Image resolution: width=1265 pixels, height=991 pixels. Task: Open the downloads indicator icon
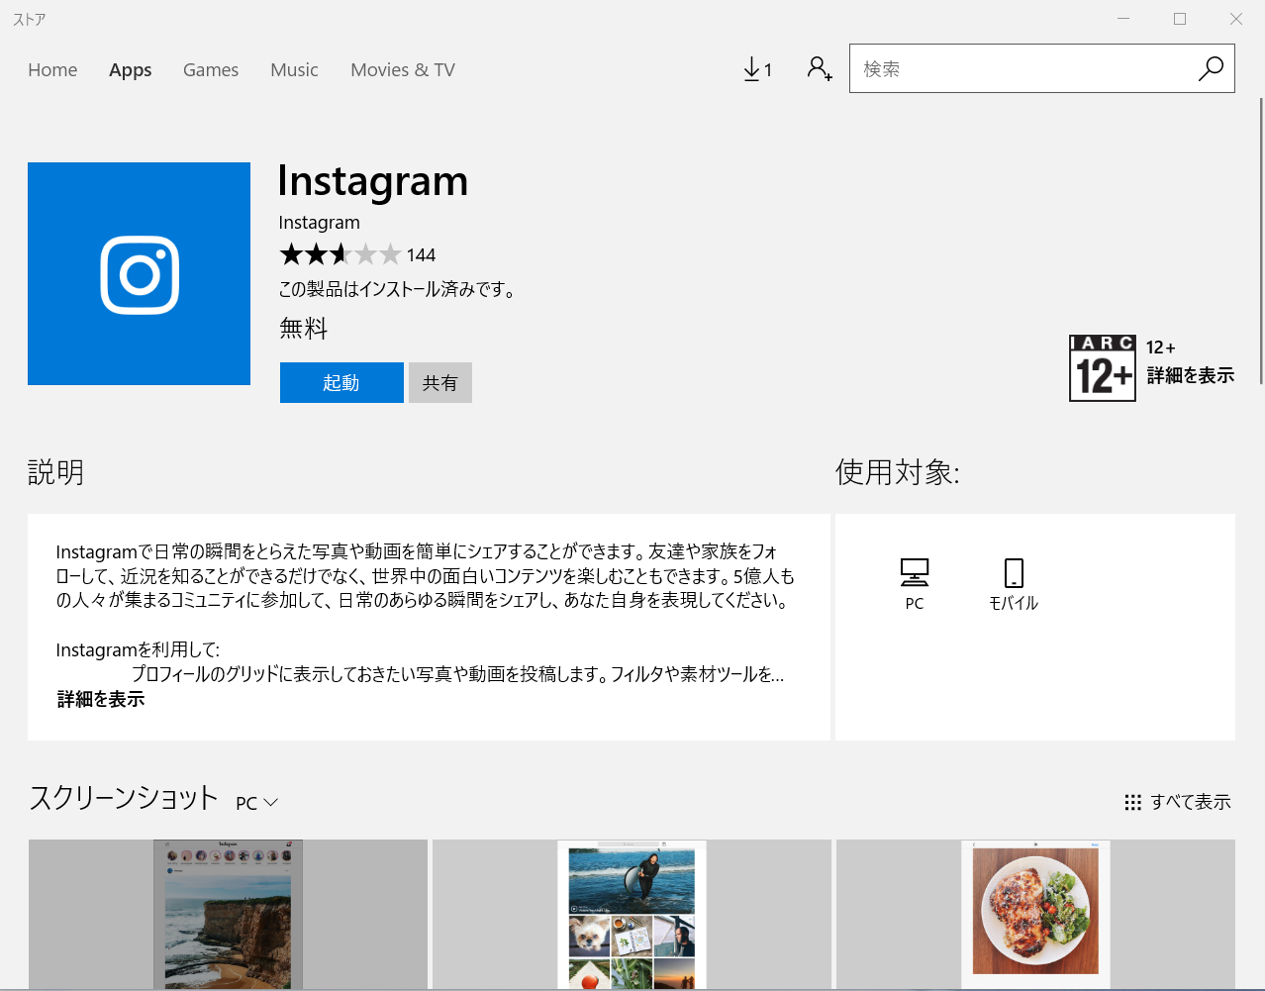[757, 69]
